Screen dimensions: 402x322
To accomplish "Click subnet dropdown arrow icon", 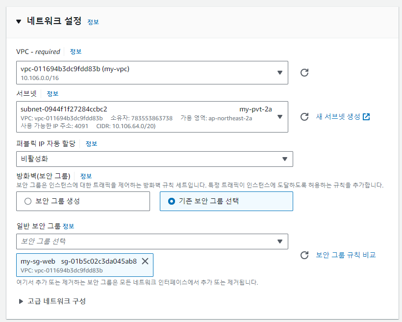I will pyautogui.click(x=280, y=117).
